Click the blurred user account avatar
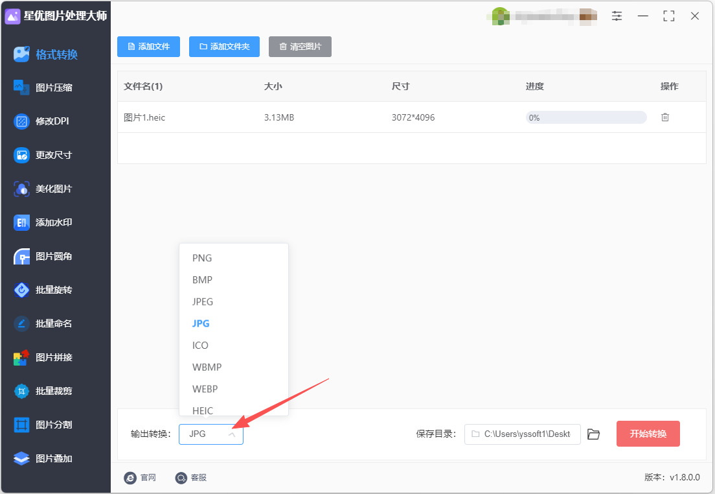Viewport: 715px width, 494px height. 500,16
